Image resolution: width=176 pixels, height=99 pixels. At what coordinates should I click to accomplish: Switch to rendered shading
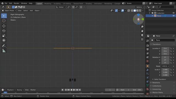coord(140,10)
